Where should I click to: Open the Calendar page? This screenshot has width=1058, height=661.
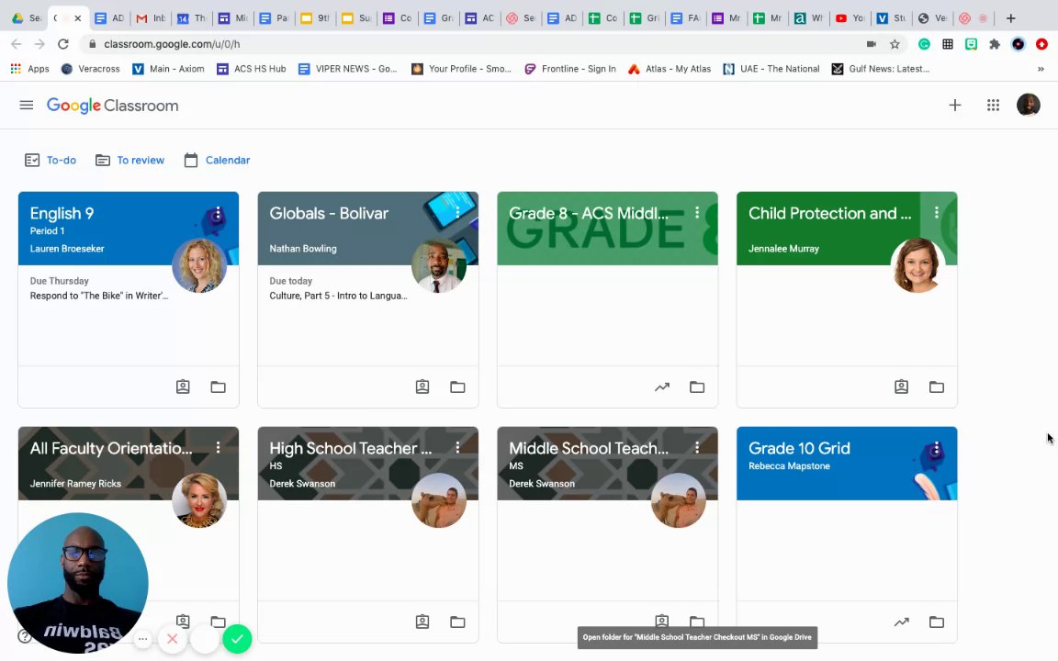click(x=218, y=160)
